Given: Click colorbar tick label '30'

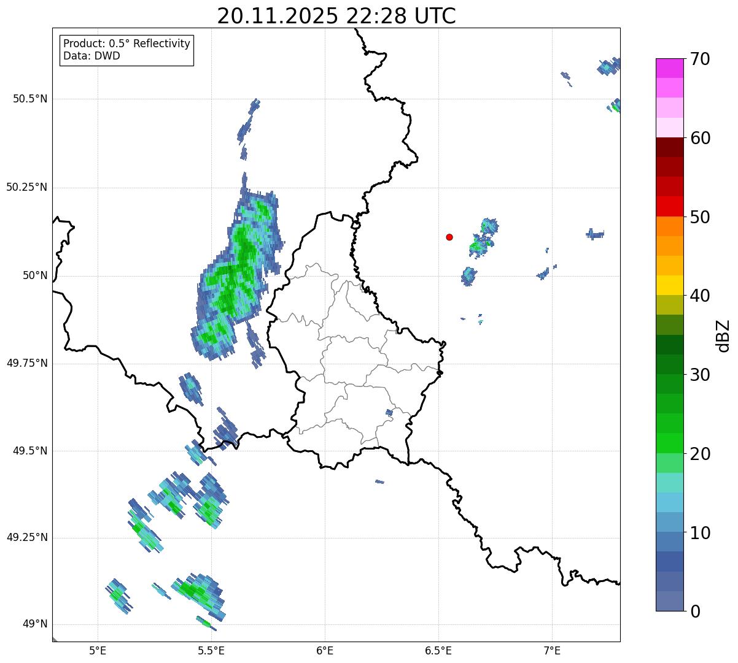Looking at the screenshot, I should tap(700, 375).
